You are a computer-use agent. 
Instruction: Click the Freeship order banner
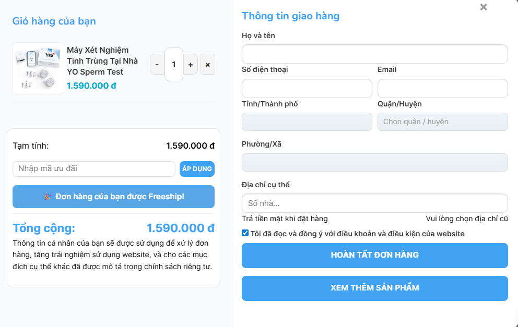(114, 197)
